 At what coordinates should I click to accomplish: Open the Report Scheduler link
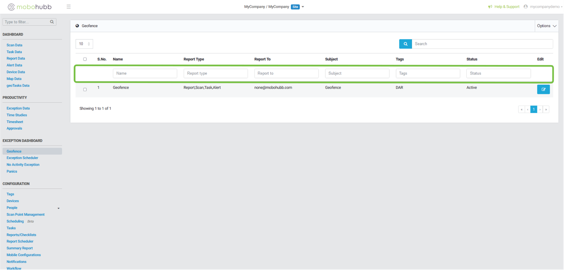[20, 242]
